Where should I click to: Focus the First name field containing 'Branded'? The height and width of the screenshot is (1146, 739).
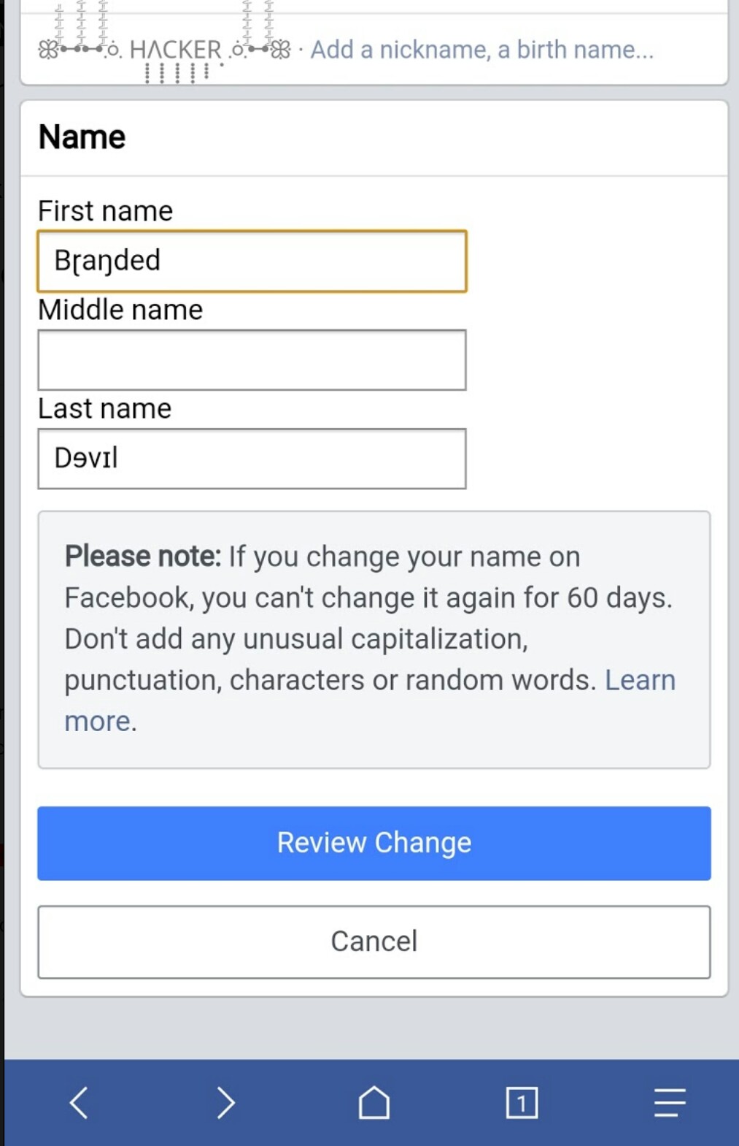pyautogui.click(x=252, y=261)
